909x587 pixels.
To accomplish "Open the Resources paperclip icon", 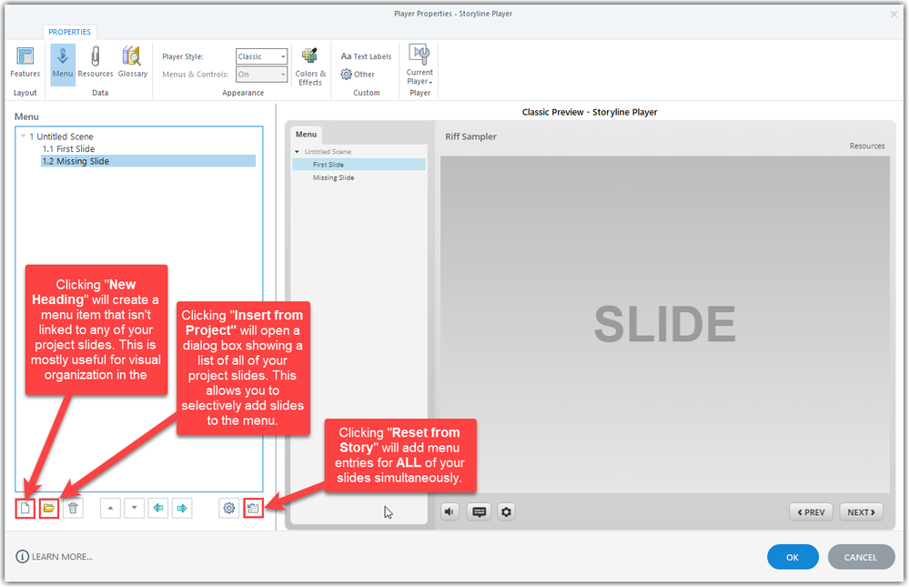I will click(95, 63).
